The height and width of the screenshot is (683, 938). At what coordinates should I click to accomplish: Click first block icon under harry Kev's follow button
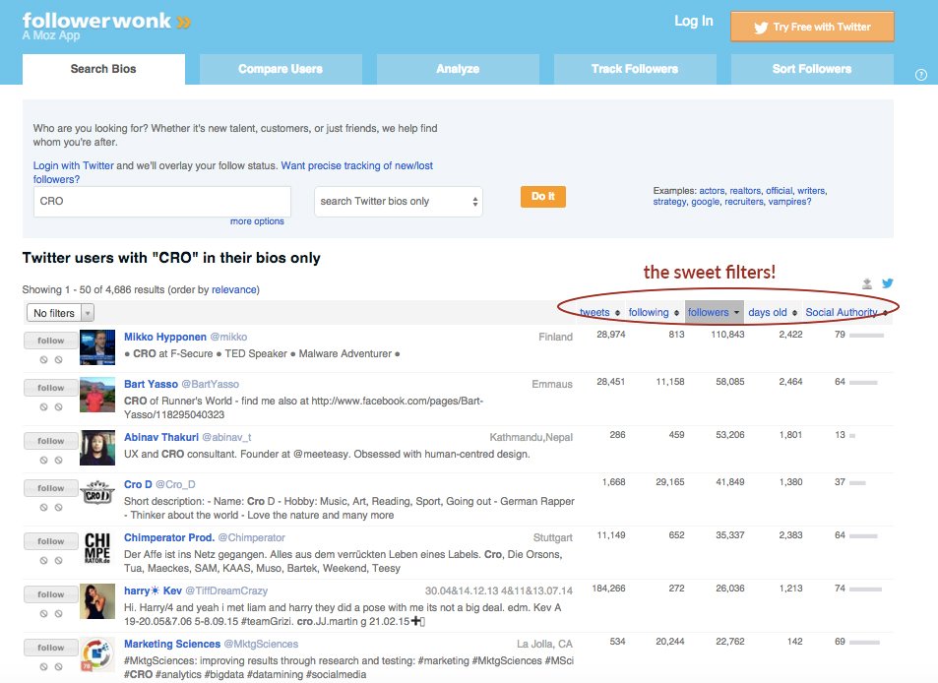43,614
